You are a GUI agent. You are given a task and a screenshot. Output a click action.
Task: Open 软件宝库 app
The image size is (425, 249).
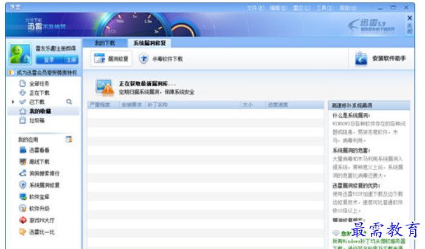[34, 197]
